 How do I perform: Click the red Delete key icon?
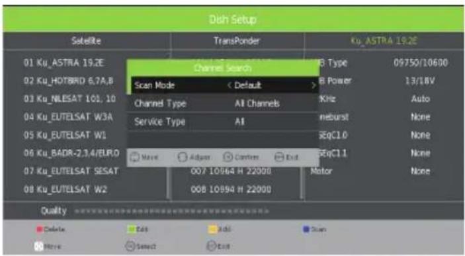[x=40, y=230]
